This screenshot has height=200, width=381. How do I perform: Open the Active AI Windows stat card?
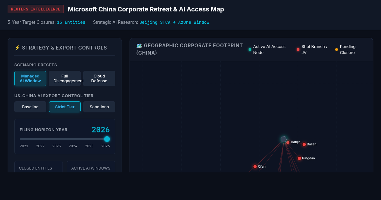click(91, 167)
